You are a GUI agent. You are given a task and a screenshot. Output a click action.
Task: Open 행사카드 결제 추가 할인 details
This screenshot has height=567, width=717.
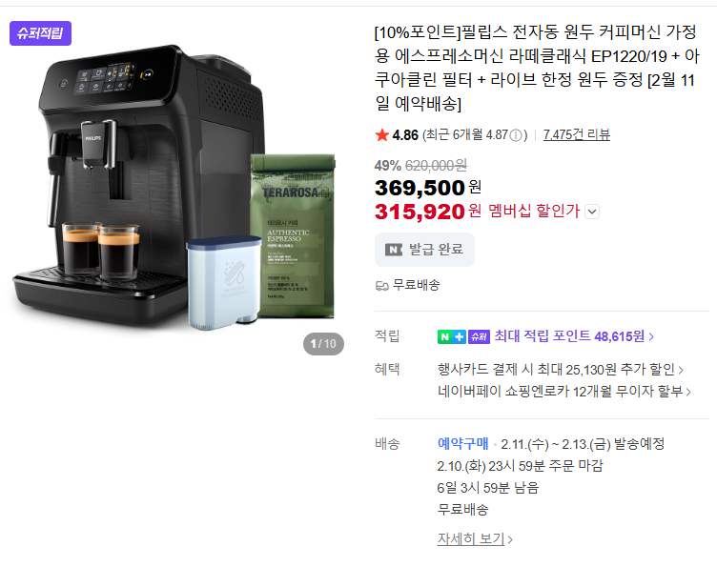(561, 369)
